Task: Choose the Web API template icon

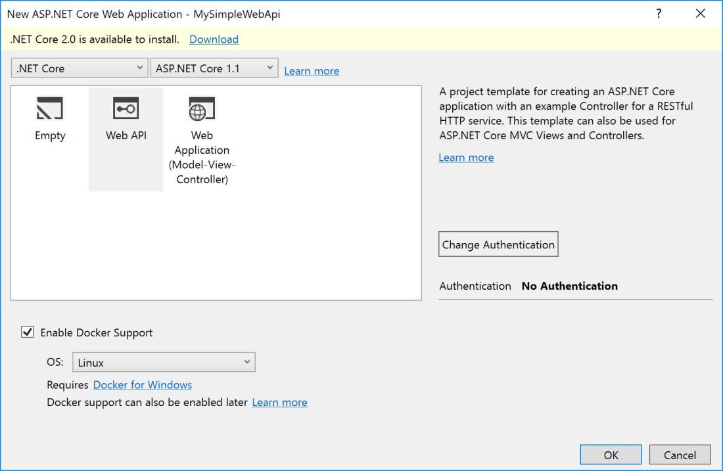Action: 126,109
